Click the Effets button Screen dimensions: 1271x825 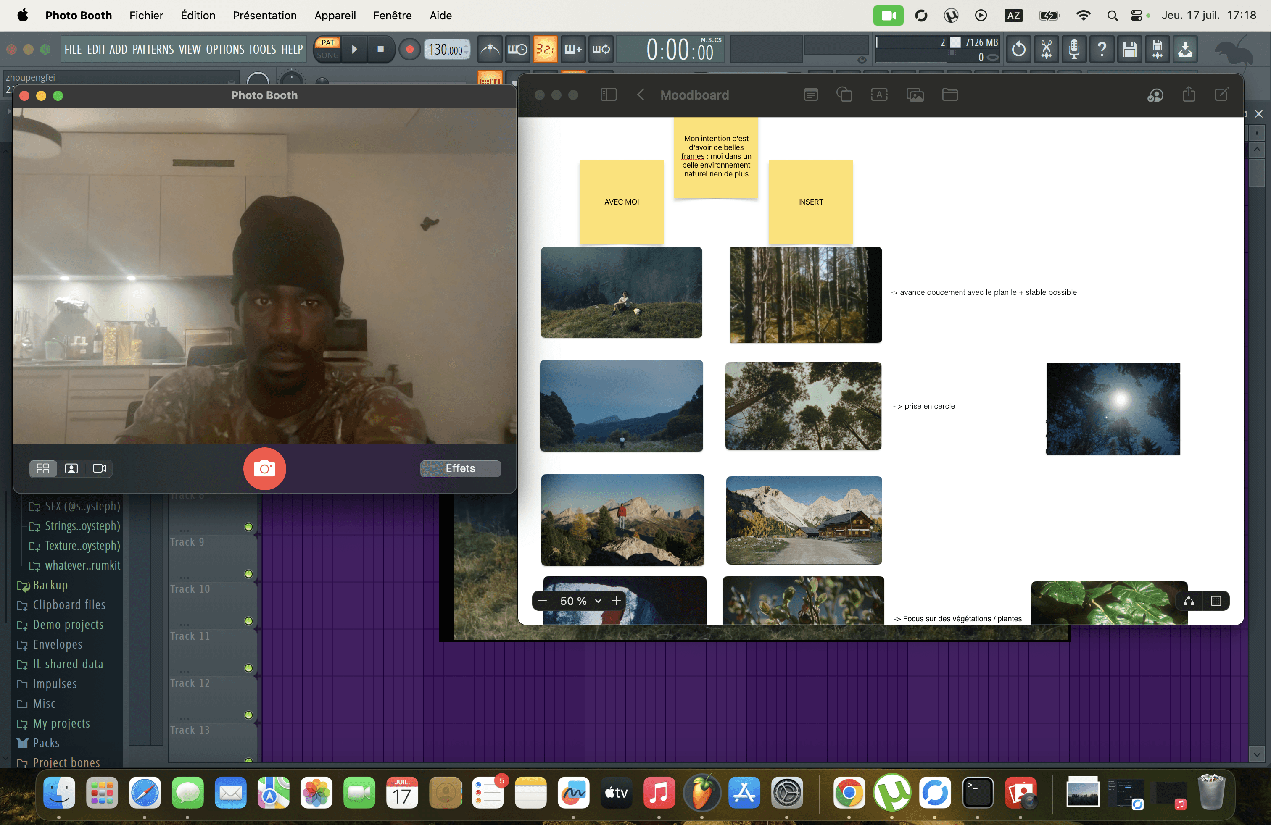[460, 468]
